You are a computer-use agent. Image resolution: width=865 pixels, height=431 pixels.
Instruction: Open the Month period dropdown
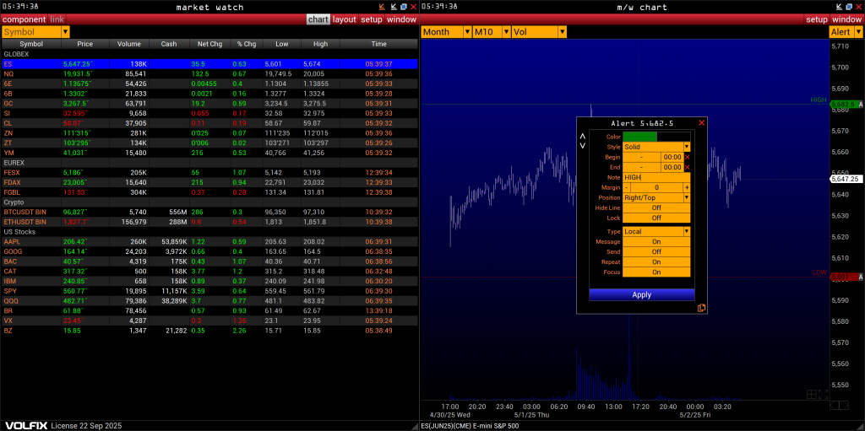(446, 32)
